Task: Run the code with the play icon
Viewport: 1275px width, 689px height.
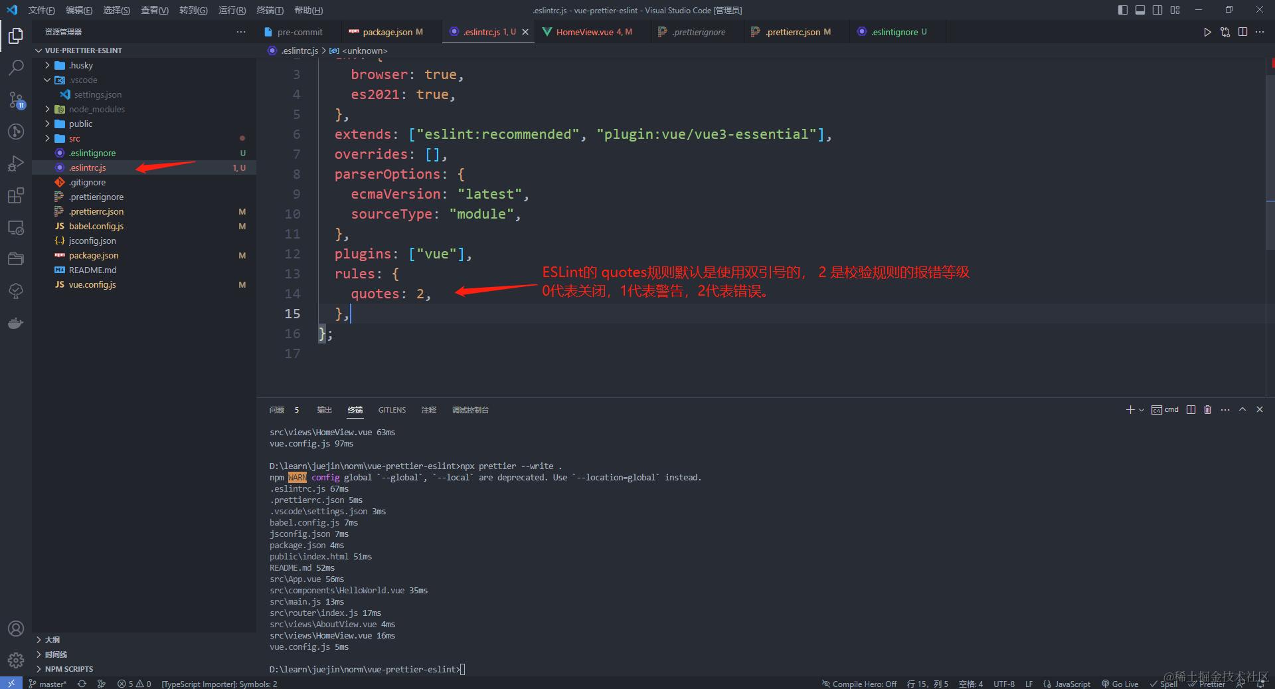Action: click(1207, 32)
